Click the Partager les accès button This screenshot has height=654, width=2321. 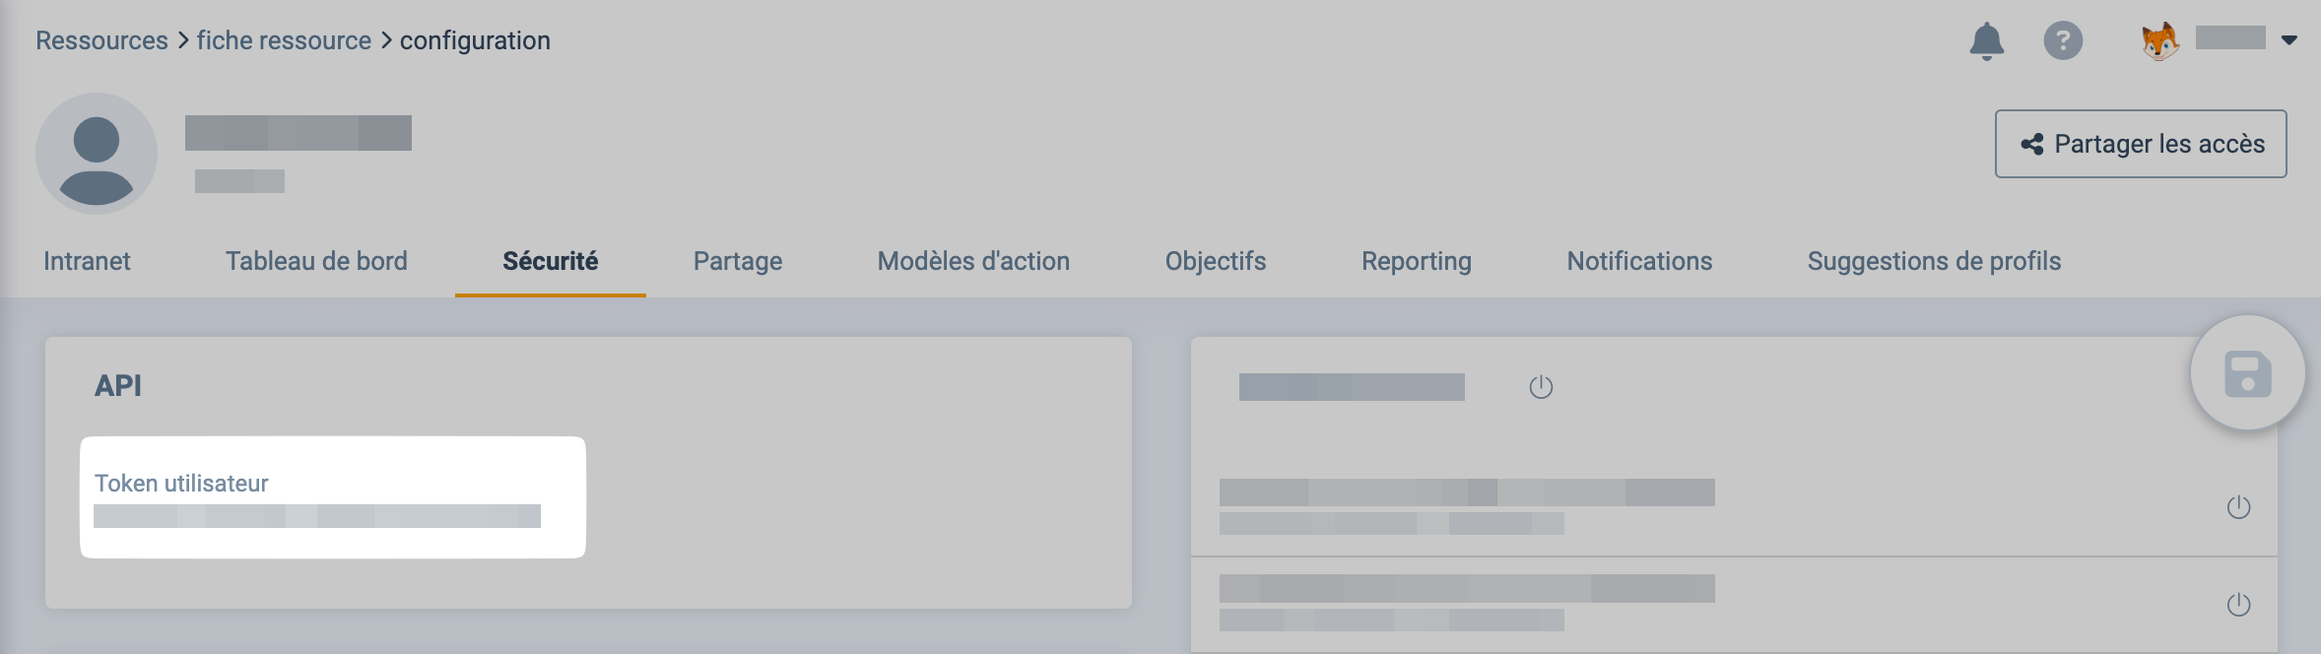pyautogui.click(x=2141, y=144)
